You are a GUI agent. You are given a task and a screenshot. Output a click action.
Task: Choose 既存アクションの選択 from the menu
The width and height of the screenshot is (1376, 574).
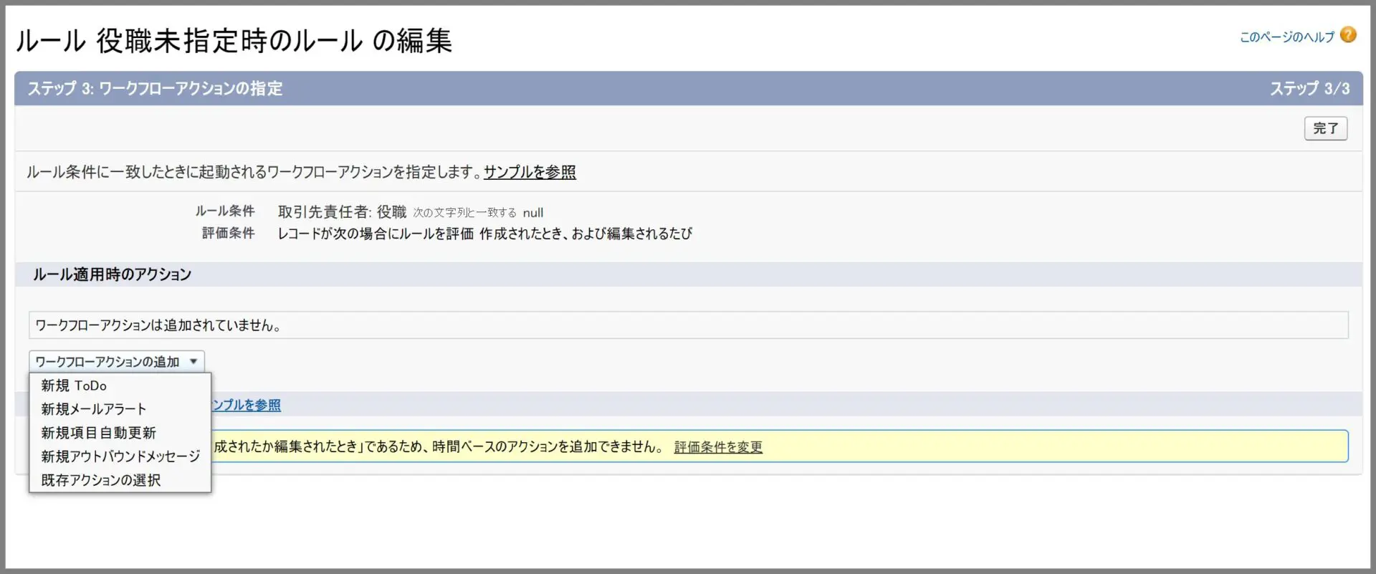pyautogui.click(x=100, y=480)
